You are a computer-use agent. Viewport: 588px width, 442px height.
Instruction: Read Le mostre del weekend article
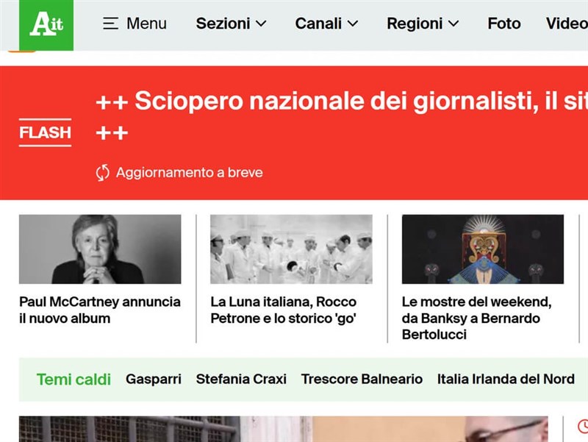[x=476, y=318]
